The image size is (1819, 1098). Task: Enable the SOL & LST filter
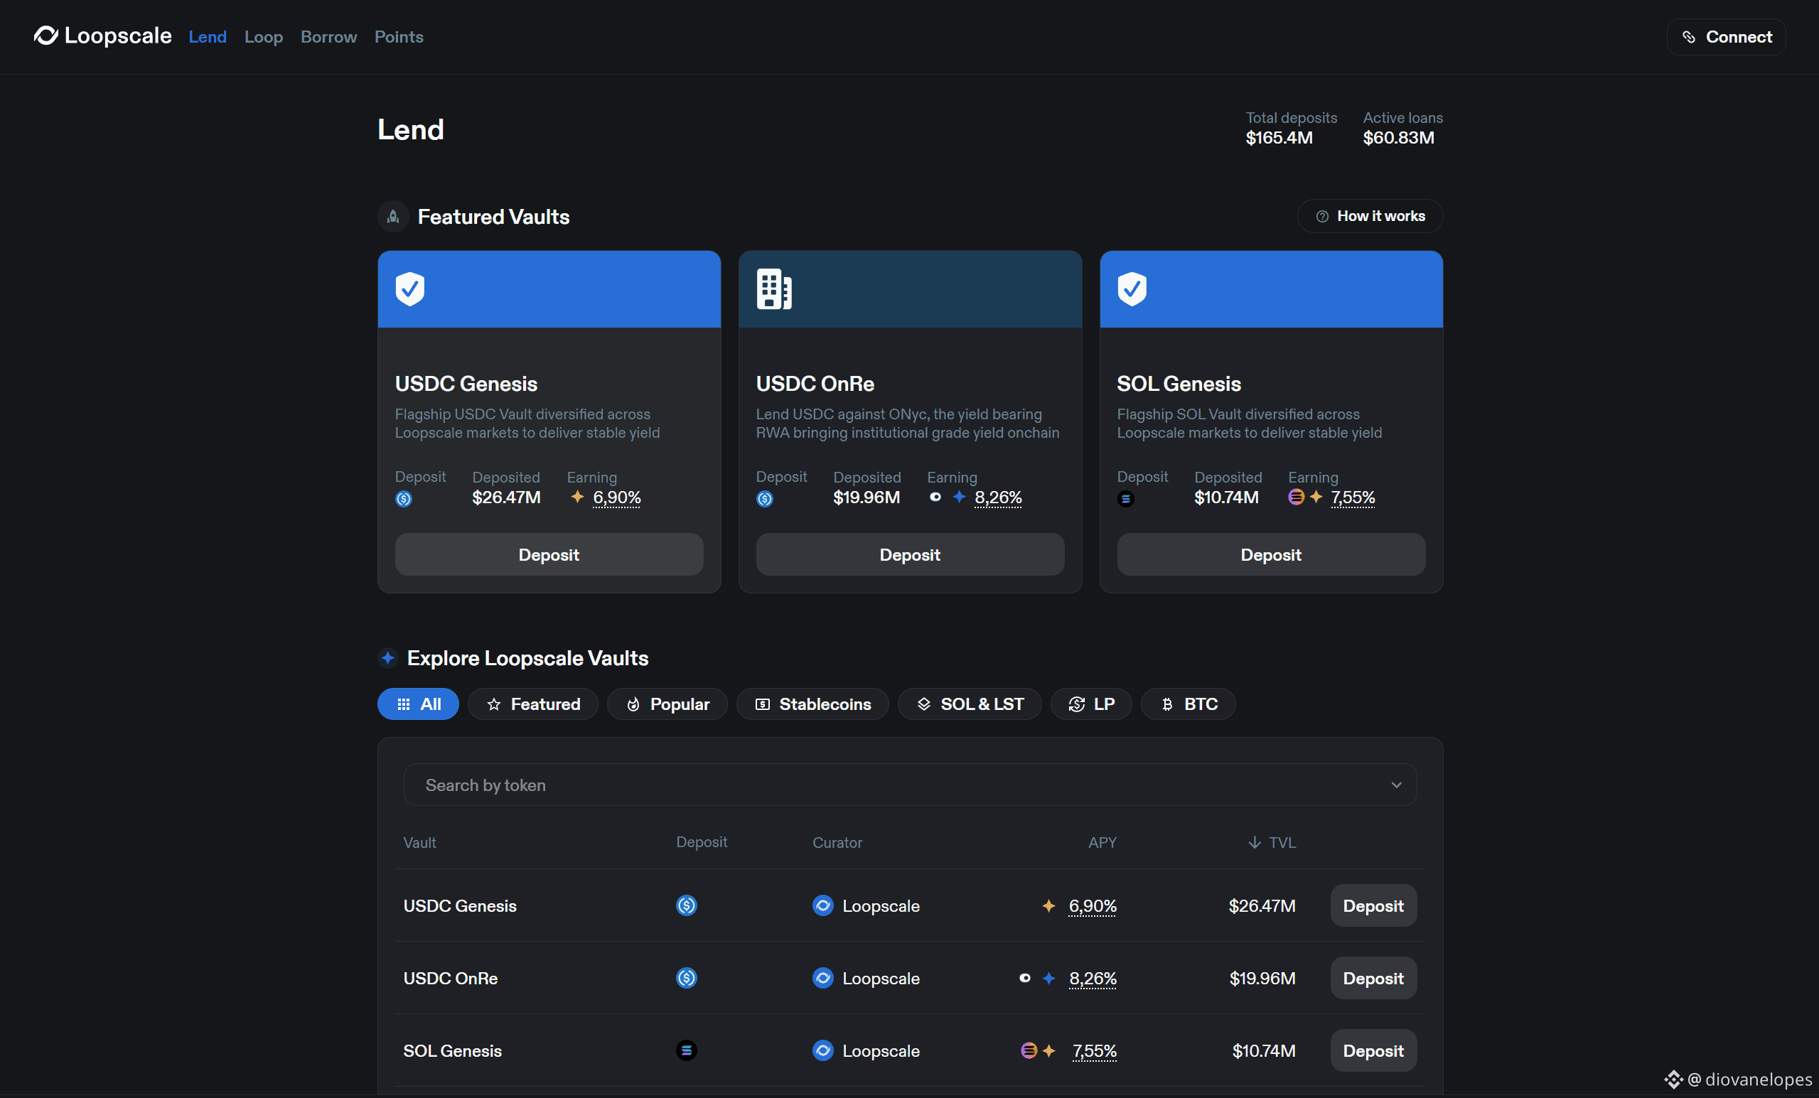(969, 704)
